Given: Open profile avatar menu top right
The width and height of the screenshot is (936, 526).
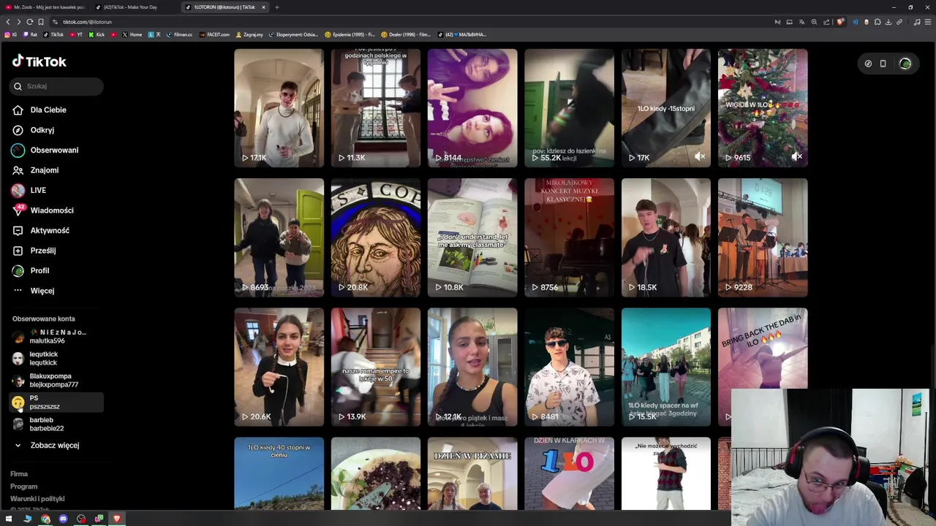Looking at the screenshot, I should pyautogui.click(x=905, y=64).
